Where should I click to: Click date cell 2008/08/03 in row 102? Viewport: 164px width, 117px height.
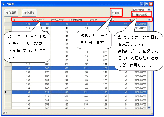coord(138,96)
